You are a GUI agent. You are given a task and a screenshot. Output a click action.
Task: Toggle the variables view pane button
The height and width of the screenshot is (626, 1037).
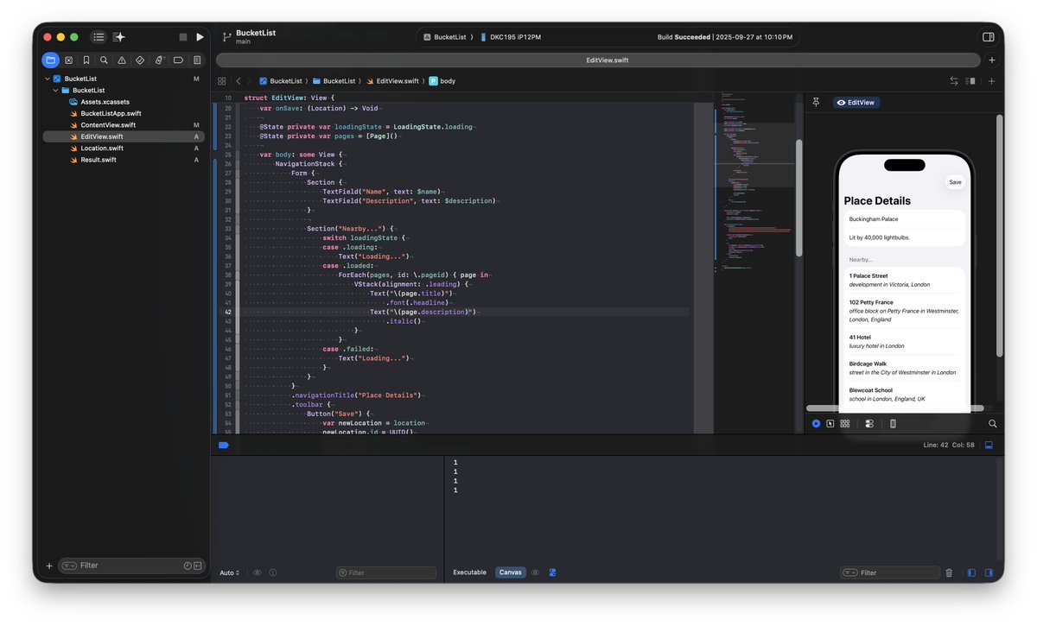[x=971, y=572]
